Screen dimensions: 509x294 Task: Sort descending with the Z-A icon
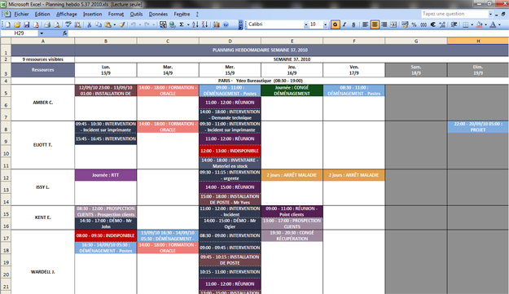coord(205,24)
